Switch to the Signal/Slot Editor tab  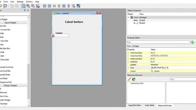coord(135,105)
